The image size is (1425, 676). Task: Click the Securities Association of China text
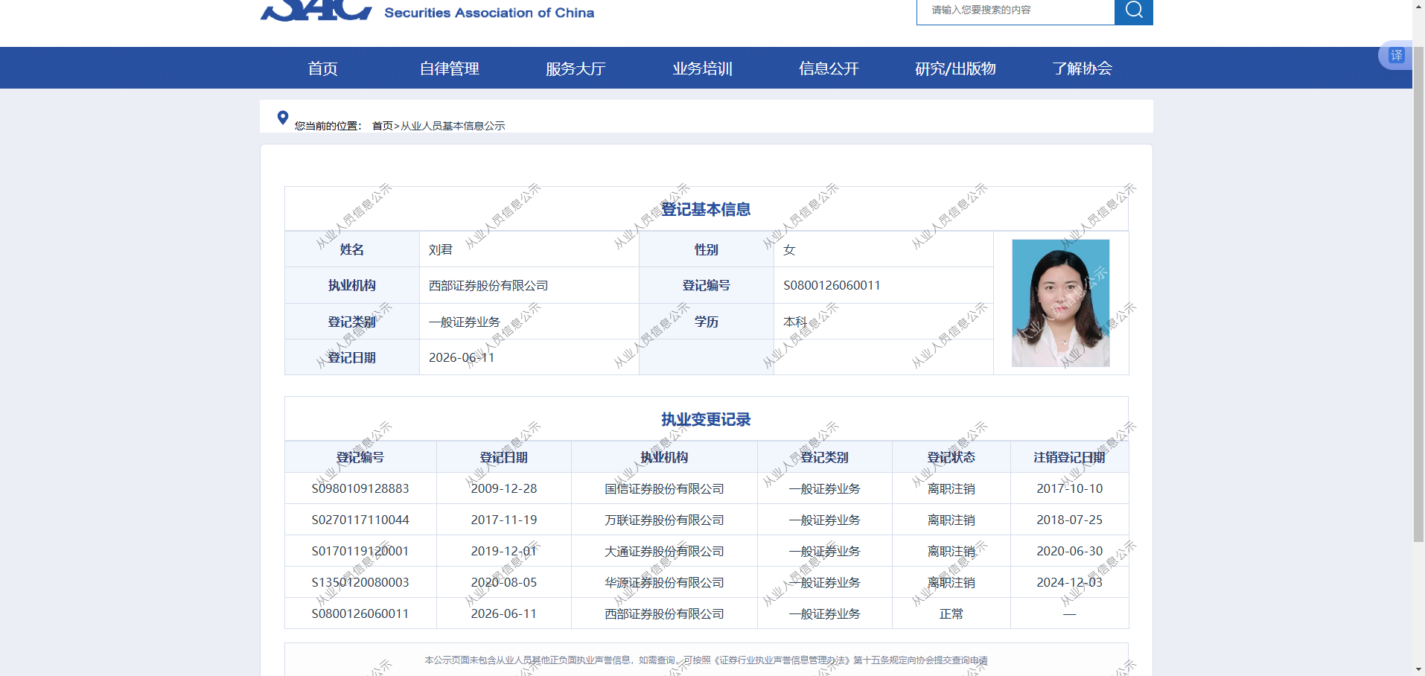[489, 13]
